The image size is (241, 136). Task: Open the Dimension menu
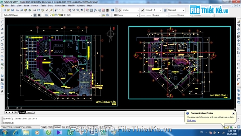[x=60, y=6]
